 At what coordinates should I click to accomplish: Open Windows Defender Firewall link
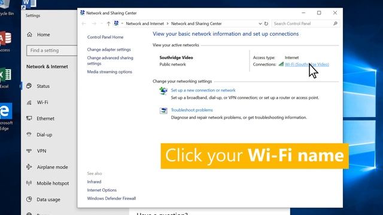111,198
